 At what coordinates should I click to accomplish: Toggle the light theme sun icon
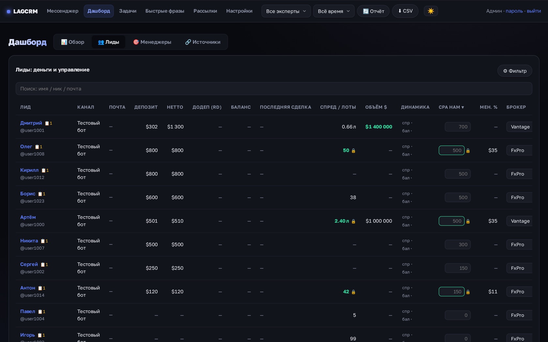pos(431,11)
